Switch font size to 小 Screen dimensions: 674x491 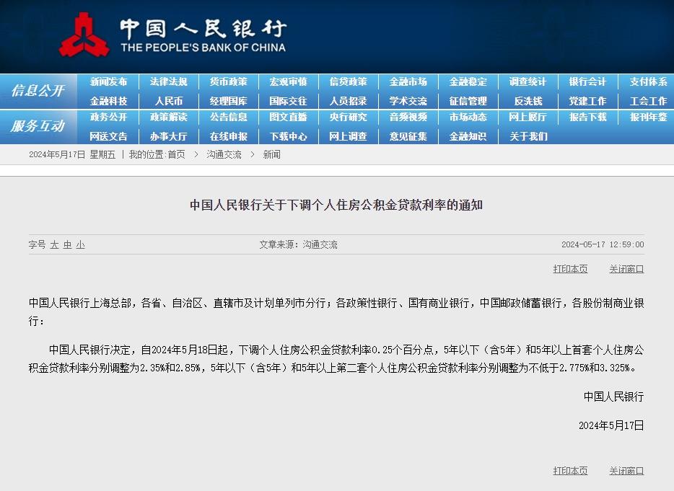[x=81, y=245]
